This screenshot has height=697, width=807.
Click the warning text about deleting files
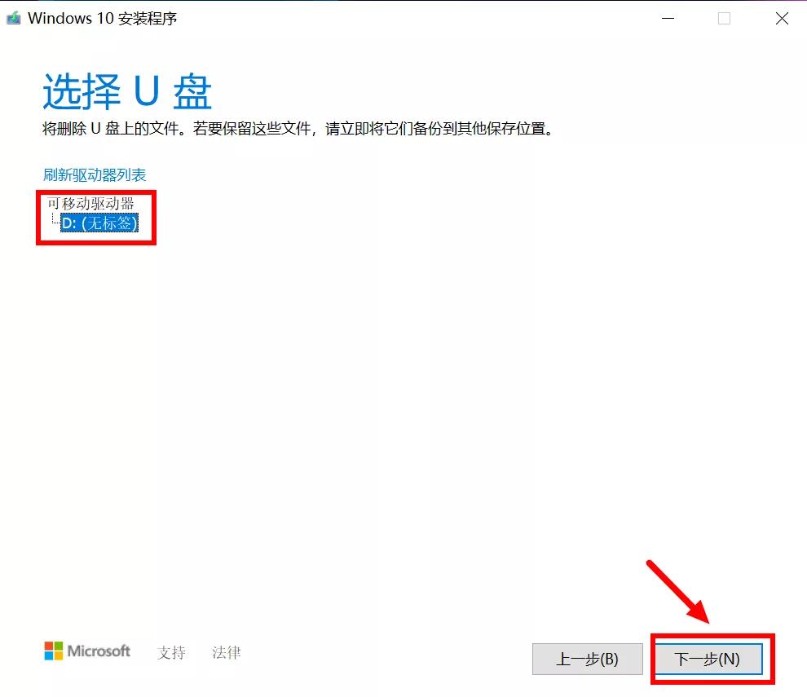pos(298,129)
